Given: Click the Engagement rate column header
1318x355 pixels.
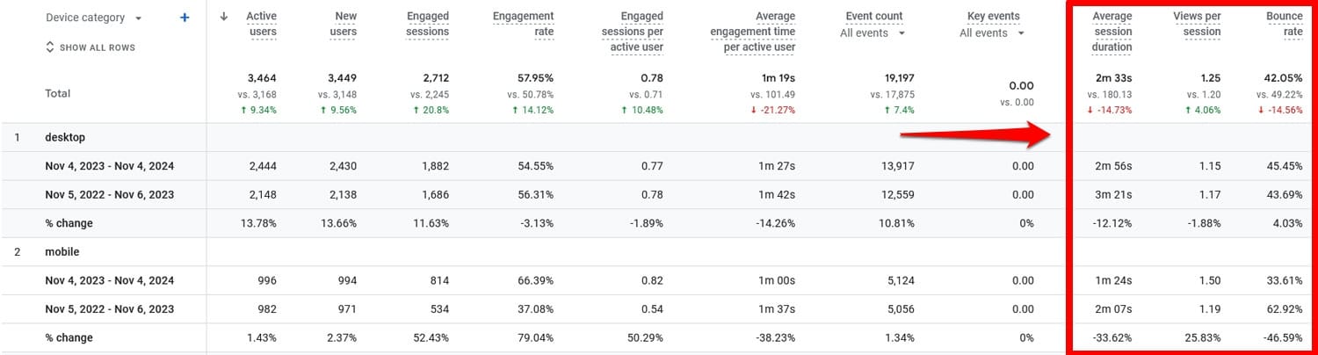Looking at the screenshot, I should (524, 24).
